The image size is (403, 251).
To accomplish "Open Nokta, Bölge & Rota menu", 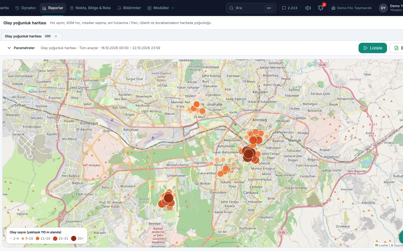I will 90,8.
